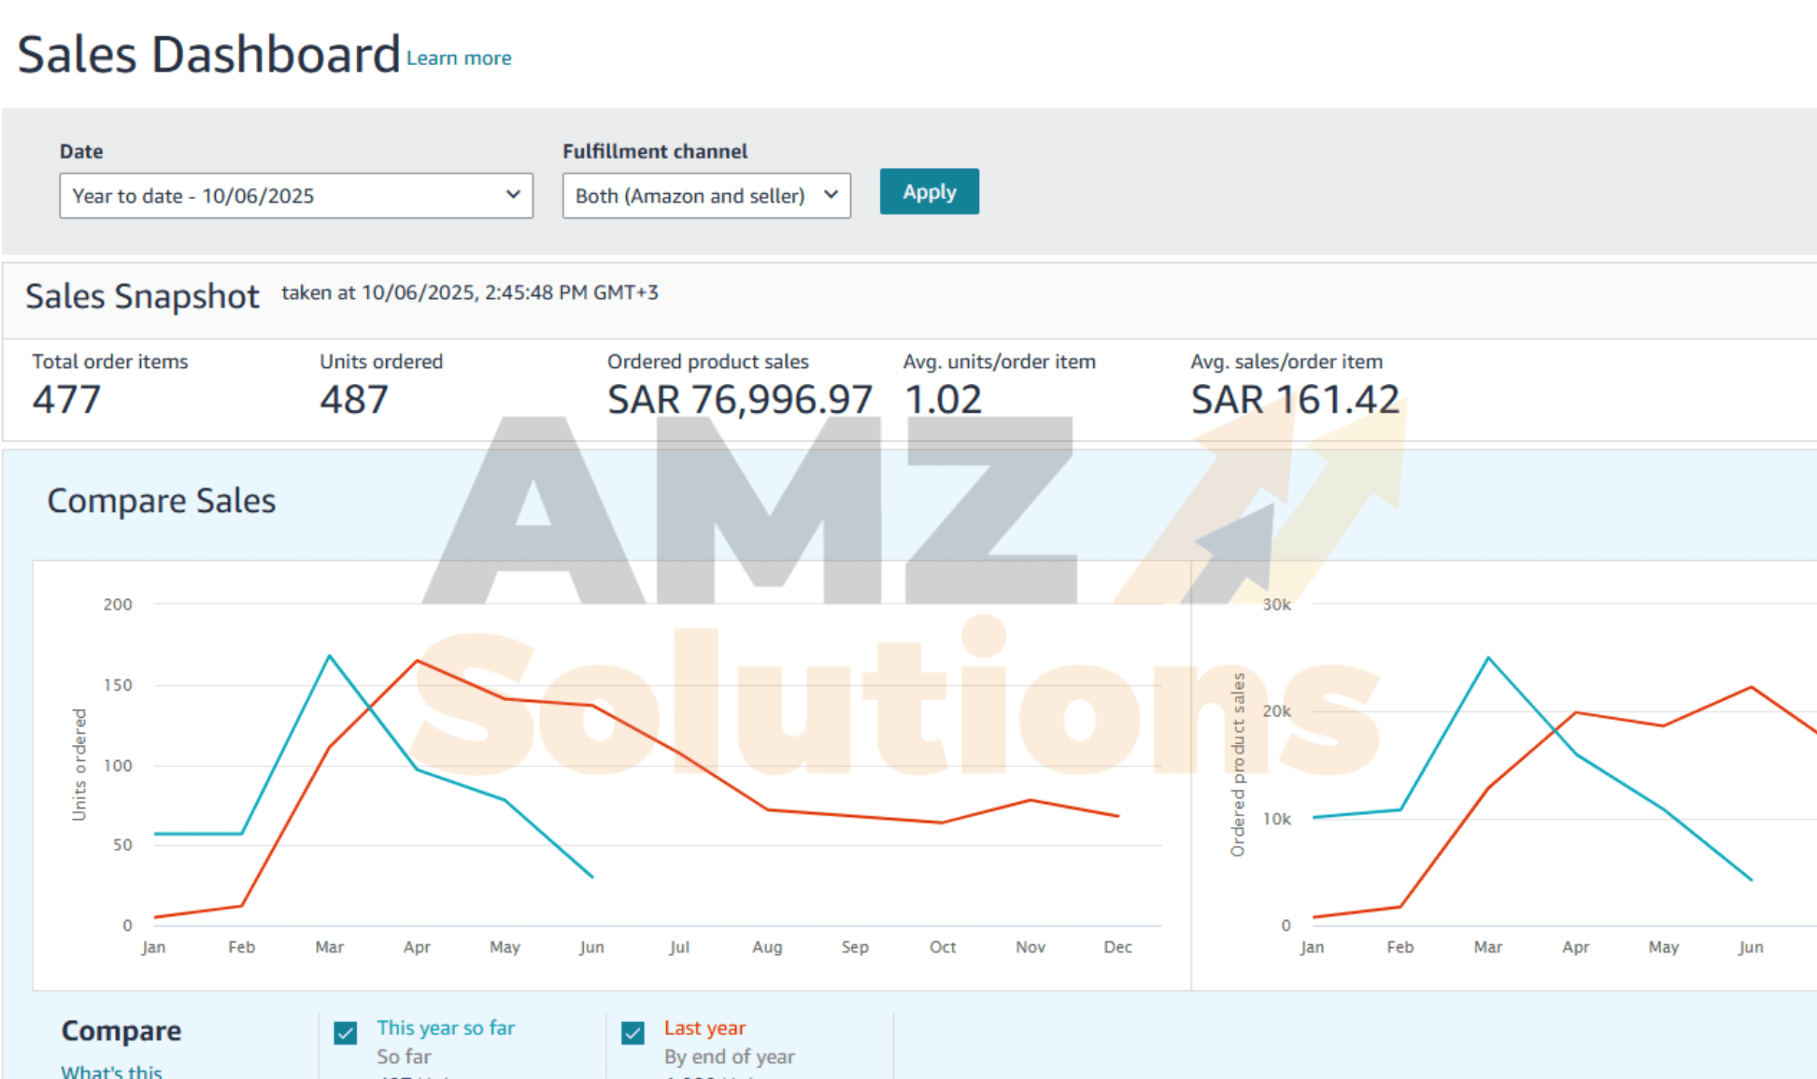
Task: Click the teal line's March peak in the Ordered product sales chart
Action: tap(1488, 658)
